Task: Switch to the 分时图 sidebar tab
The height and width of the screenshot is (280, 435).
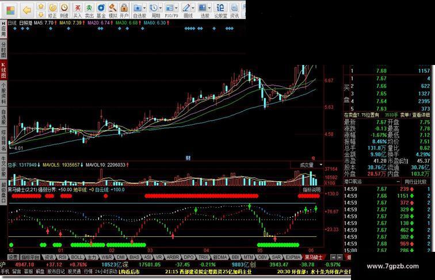Action: (3, 50)
